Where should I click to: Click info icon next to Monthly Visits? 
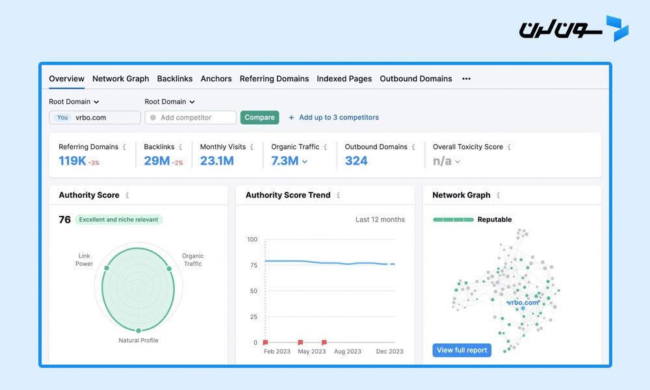252,147
